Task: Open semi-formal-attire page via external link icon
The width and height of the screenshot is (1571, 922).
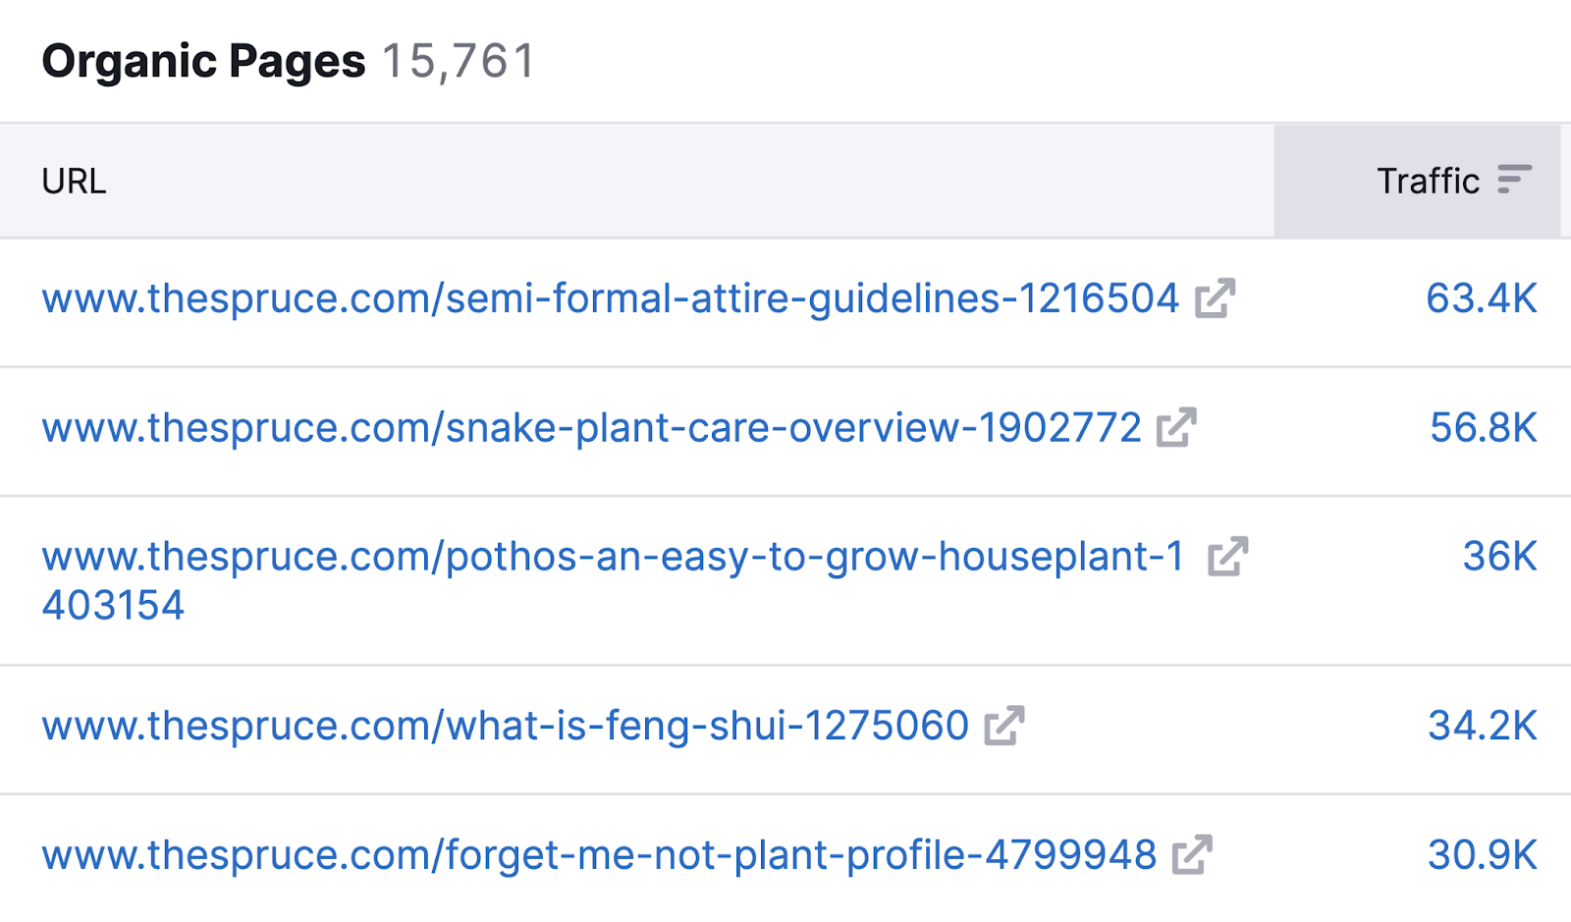Action: coord(1215,298)
